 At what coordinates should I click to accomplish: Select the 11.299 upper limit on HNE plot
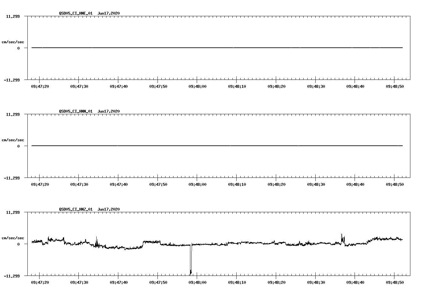[x=13, y=16]
